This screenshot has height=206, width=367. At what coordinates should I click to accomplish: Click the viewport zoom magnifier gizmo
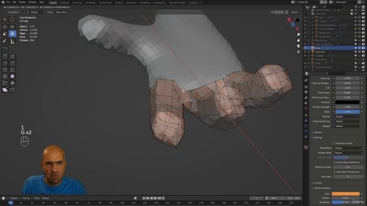coord(298,34)
